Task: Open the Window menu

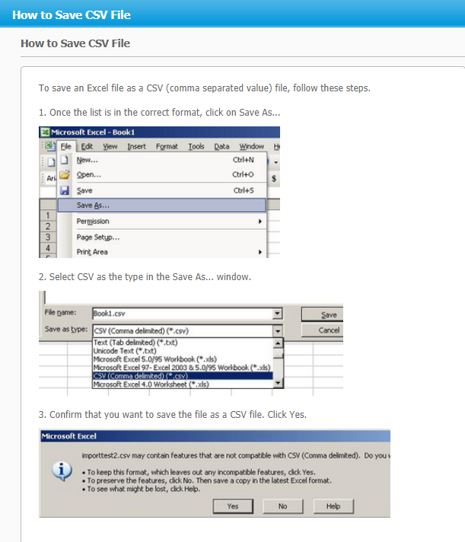Action: coord(252,147)
